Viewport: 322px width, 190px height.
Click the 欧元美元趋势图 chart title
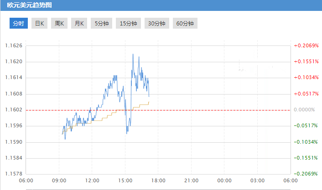[x=26, y=6]
